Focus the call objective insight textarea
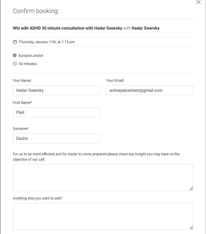Viewport: 206px width, 234px height. [103, 177]
